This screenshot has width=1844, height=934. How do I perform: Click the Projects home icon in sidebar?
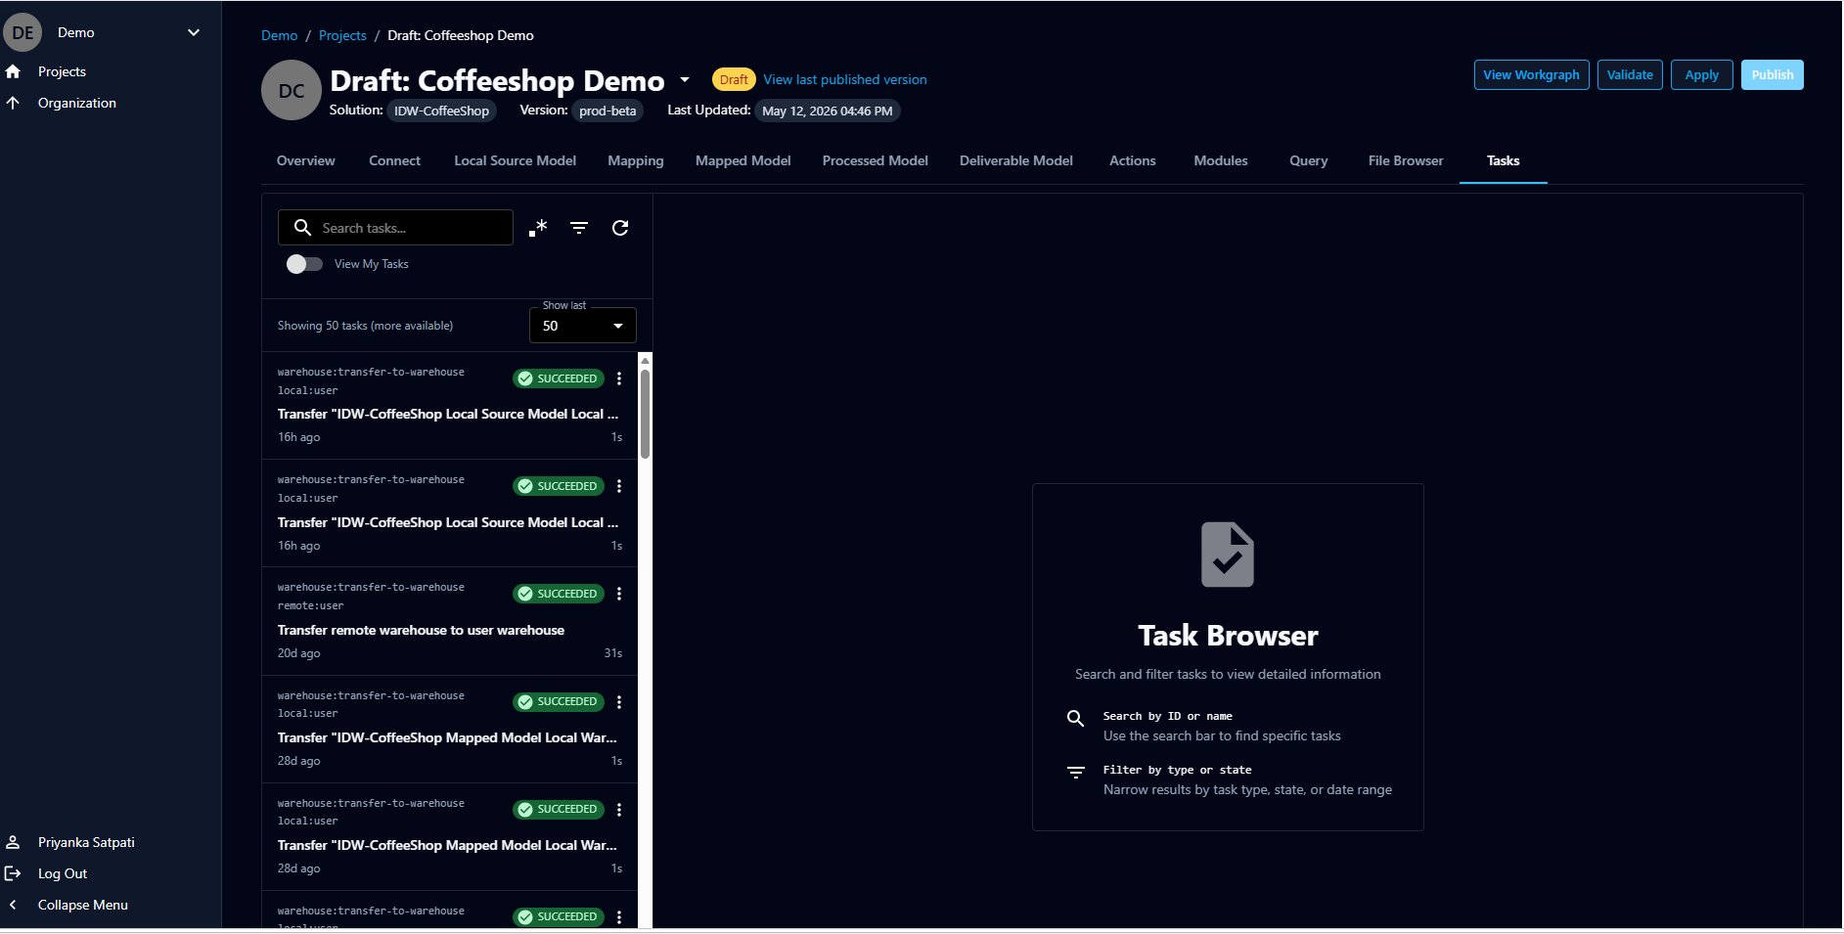click(x=13, y=71)
